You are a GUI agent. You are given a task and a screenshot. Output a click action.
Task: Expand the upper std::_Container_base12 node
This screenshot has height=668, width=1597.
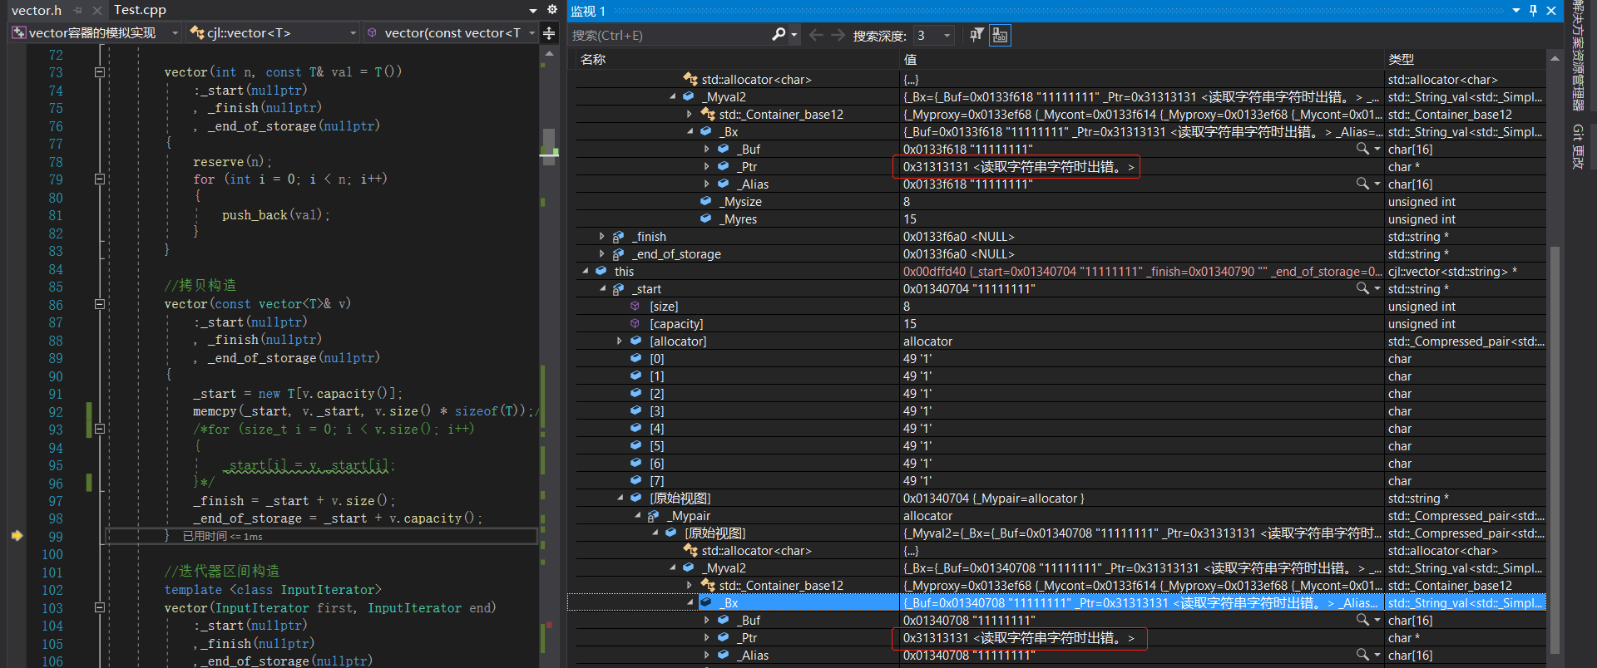pyautogui.click(x=689, y=114)
